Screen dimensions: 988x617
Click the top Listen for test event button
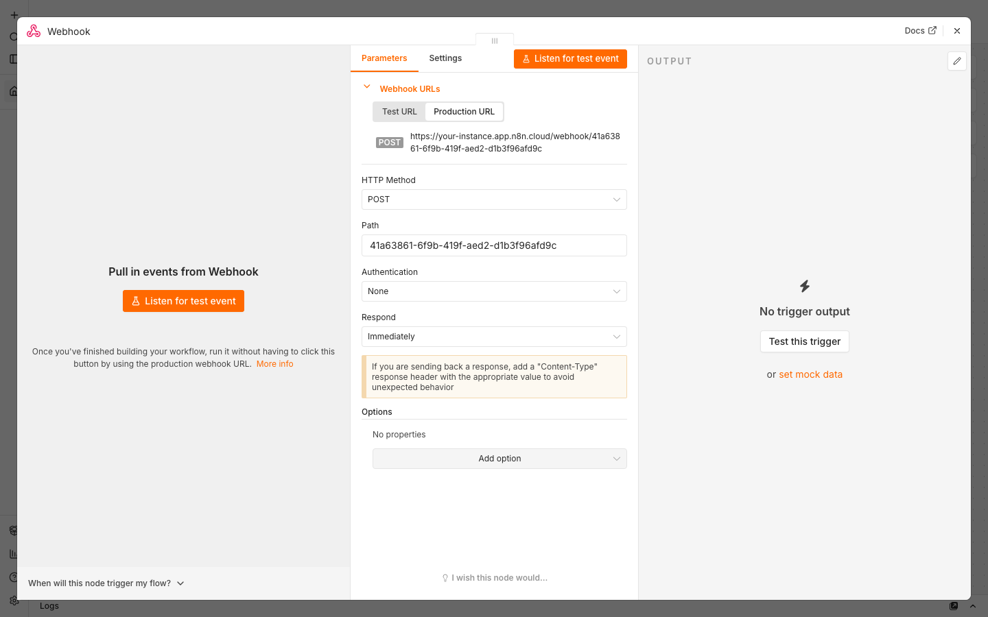[570, 59]
